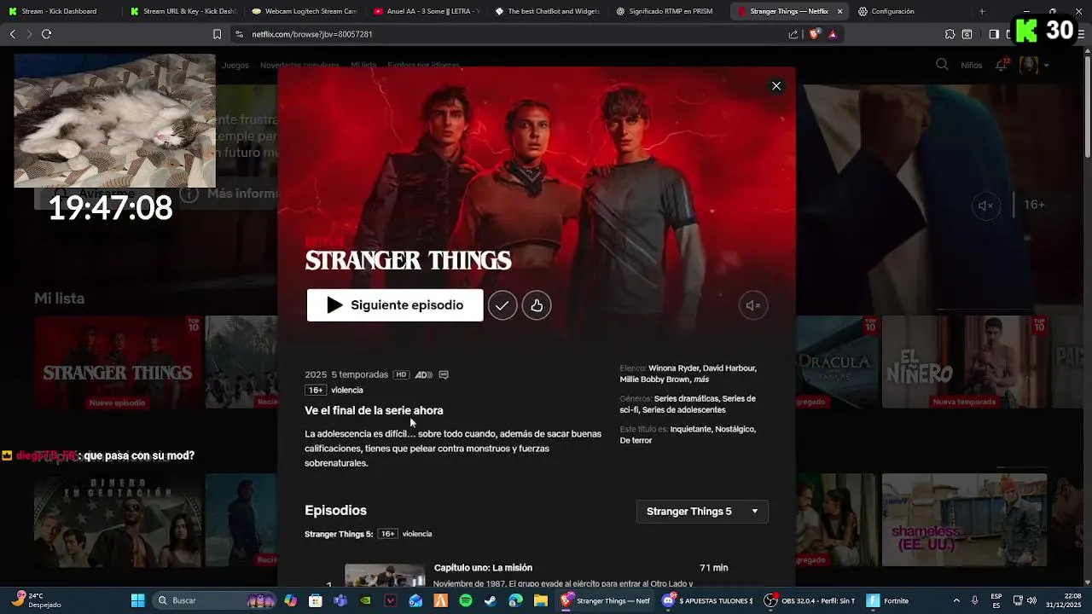Click the taskbar Buscar search box
This screenshot has width=1092, height=614.
[x=215, y=600]
